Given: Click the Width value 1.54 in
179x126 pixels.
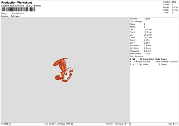Looking at the screenshot, I should click(x=175, y=10).
